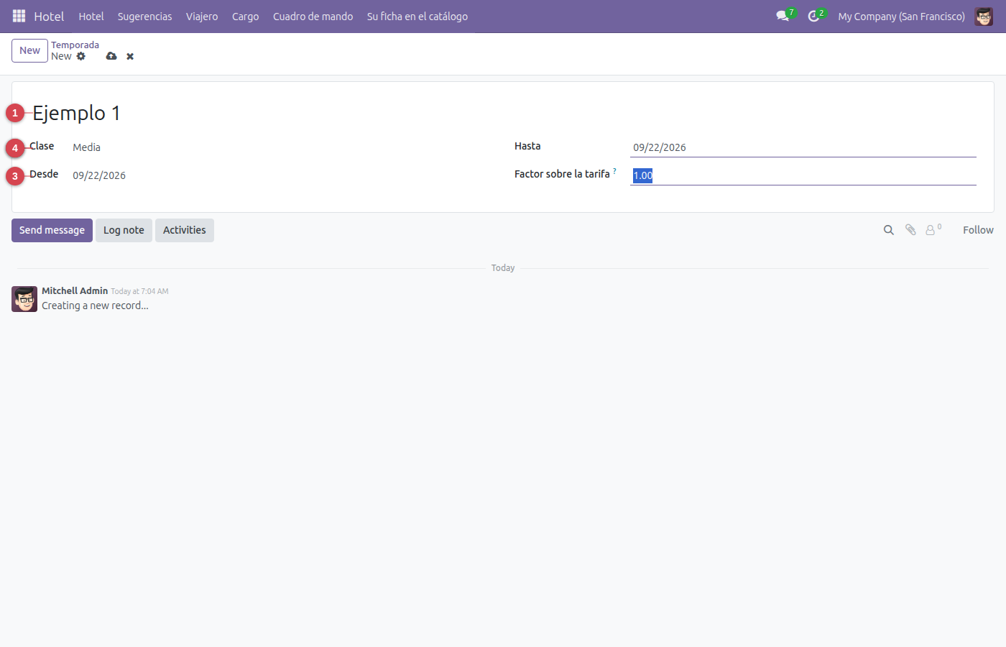Screen dimensions: 1006x647
Task: Open Su ficha en el catálogo menu
Action: tap(417, 16)
